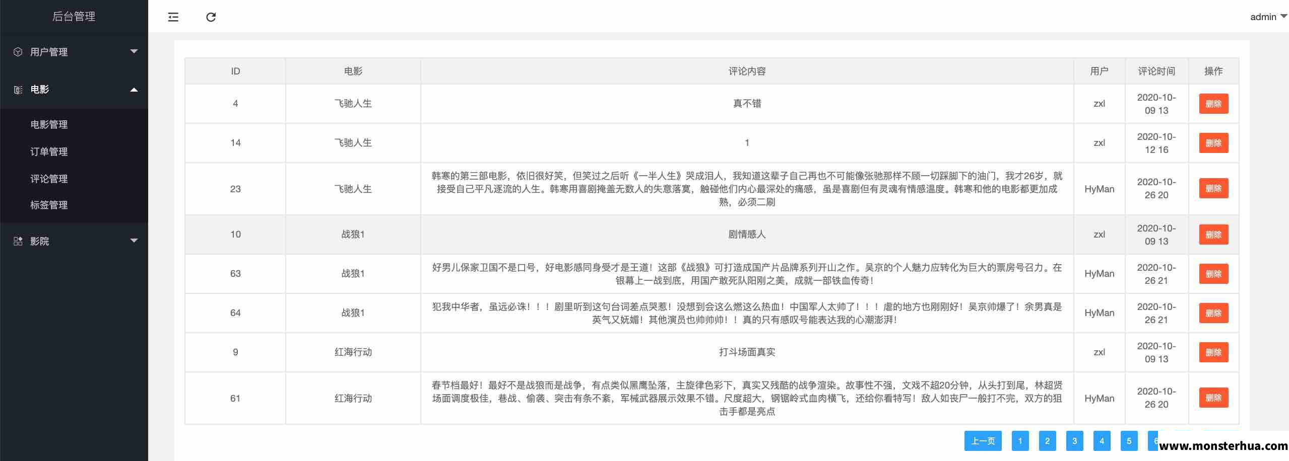Image resolution: width=1289 pixels, height=461 pixels.
Task: Open 标签管理 submenu item
Action: coord(49,205)
